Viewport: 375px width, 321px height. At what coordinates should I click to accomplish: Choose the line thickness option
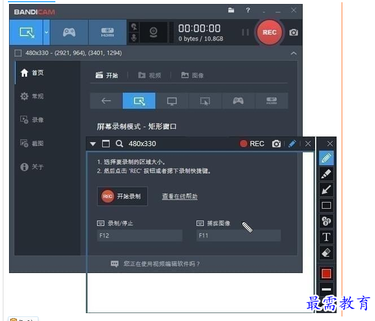point(326,289)
